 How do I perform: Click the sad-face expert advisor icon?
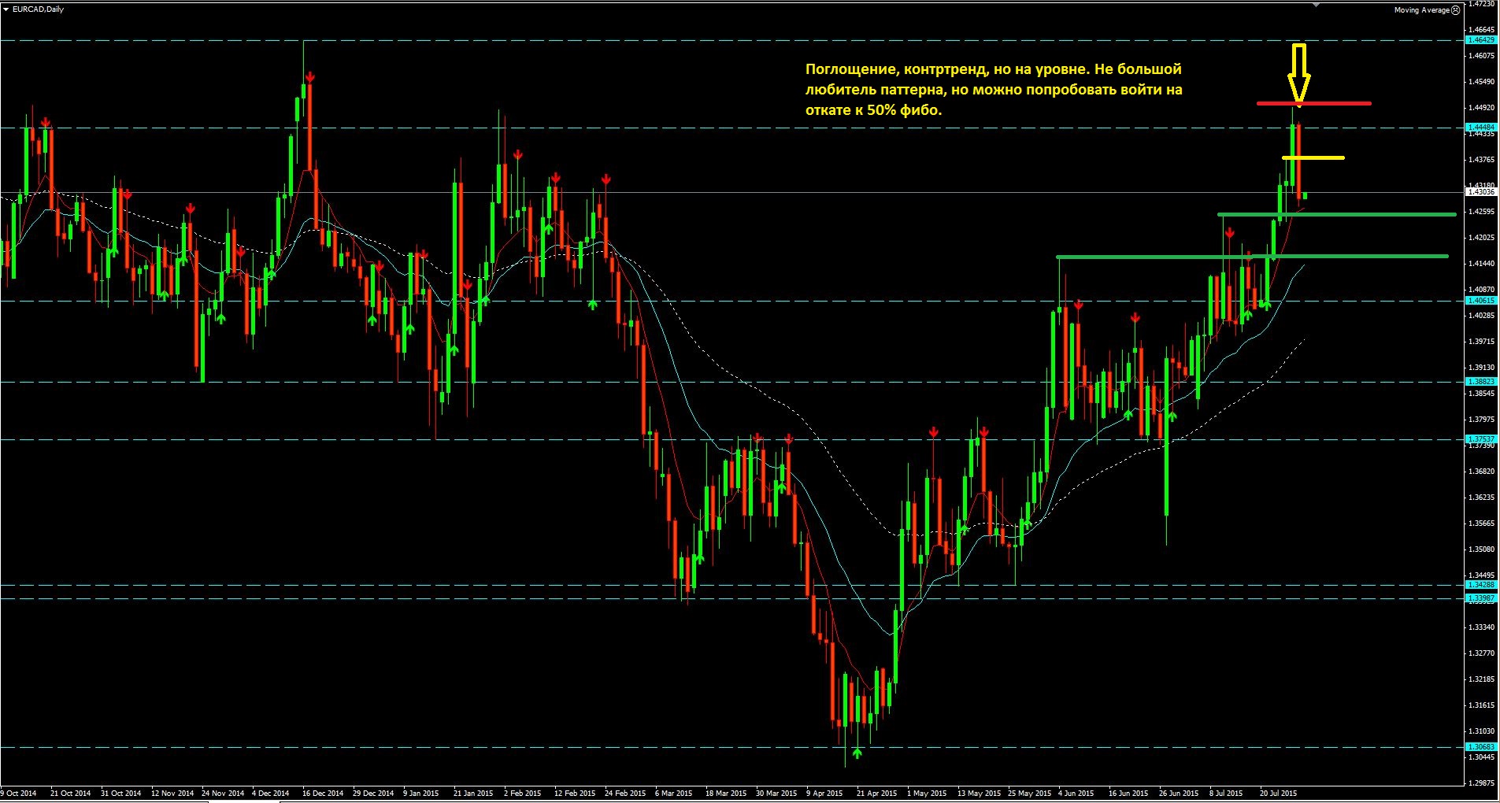click(x=1456, y=10)
